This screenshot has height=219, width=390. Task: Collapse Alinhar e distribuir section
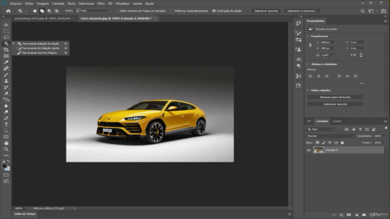[x=308, y=64]
